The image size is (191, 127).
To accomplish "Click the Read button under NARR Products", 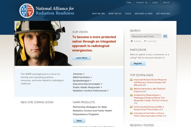I will (79, 121).
